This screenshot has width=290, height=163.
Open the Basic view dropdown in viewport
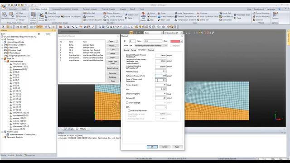[x=154, y=33]
